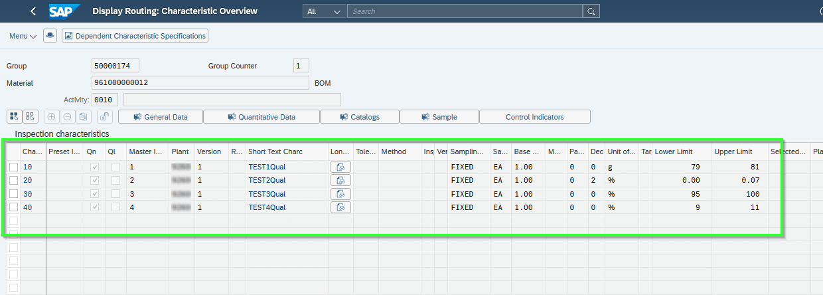Click the Unit of... column header
Viewport: 823px width, 295px height.
[x=622, y=151]
